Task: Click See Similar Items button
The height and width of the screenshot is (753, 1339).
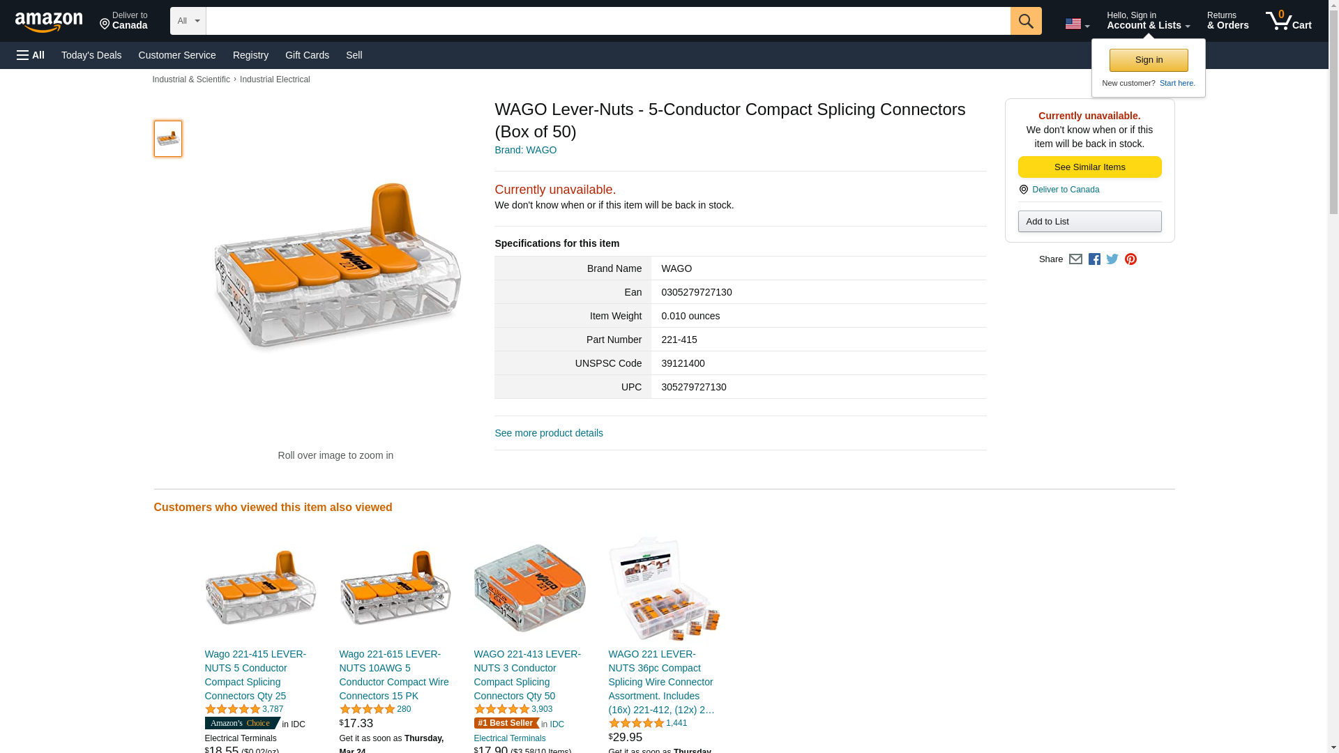Action: [1089, 167]
